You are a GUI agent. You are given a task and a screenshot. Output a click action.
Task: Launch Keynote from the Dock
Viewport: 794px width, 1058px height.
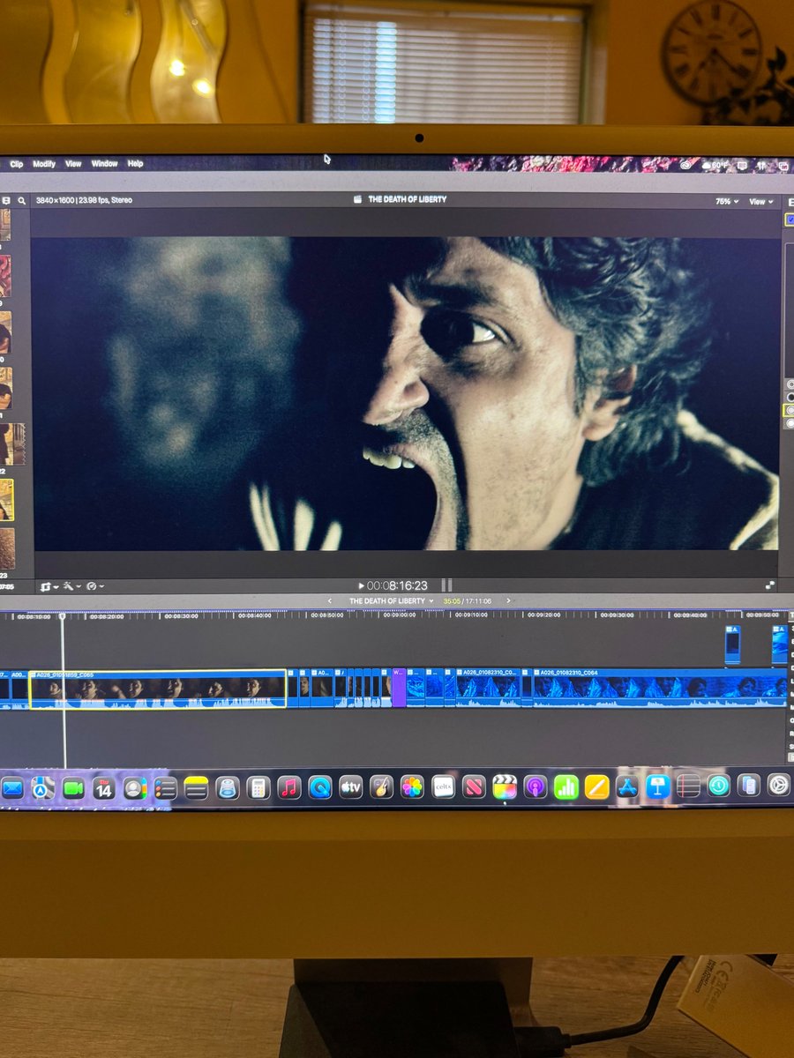(658, 786)
